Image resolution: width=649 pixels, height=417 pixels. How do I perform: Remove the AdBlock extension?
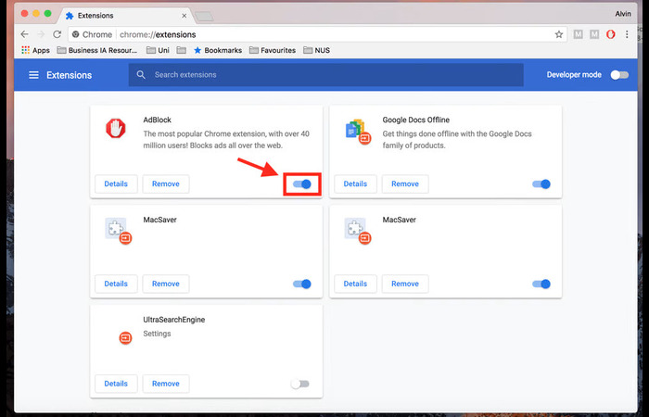(166, 183)
